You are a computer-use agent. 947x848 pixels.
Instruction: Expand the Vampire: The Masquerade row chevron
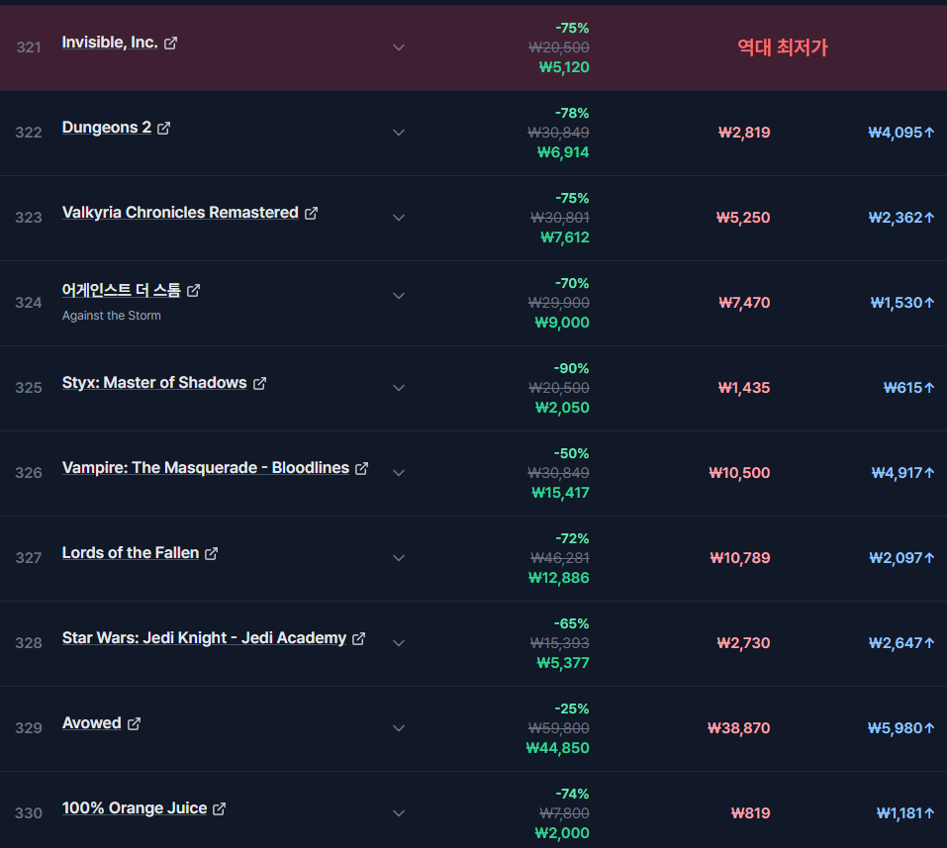point(399,473)
